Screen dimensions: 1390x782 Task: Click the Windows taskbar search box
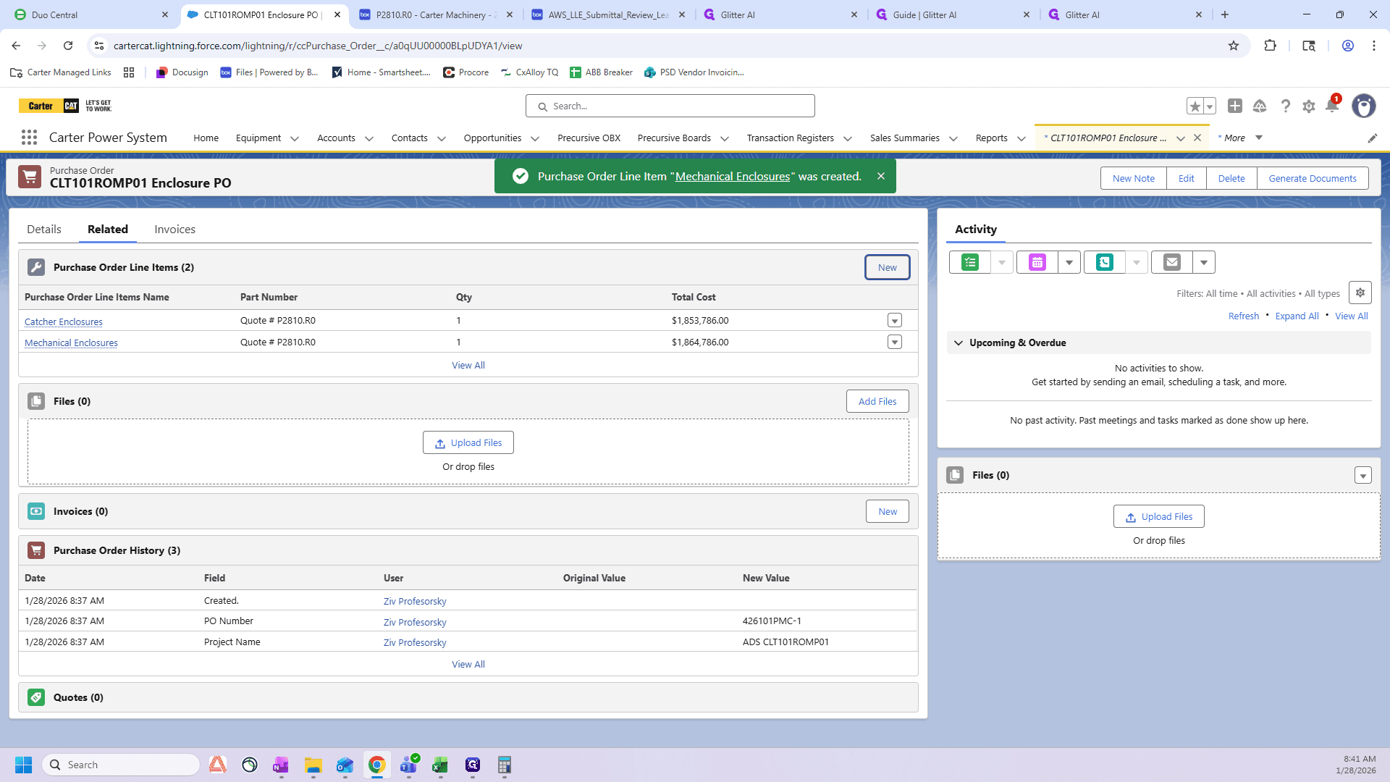122,765
